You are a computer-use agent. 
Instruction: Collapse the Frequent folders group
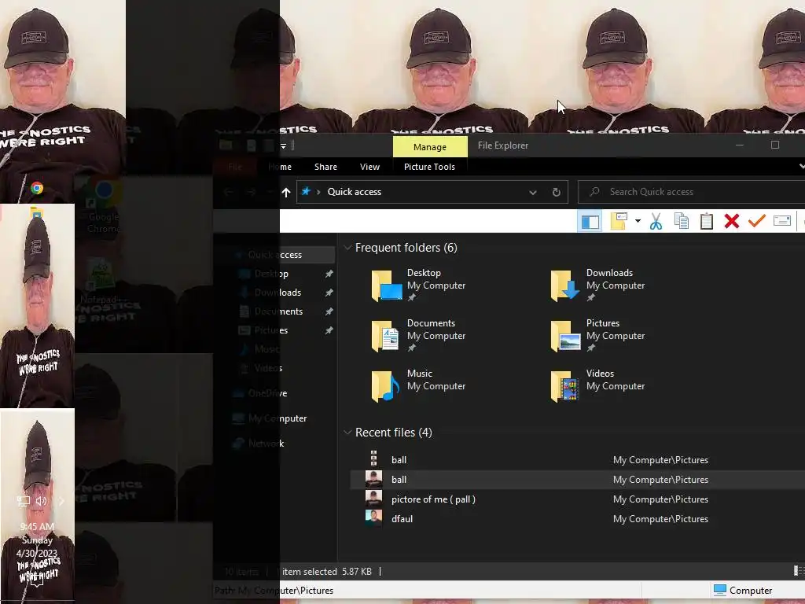(347, 248)
